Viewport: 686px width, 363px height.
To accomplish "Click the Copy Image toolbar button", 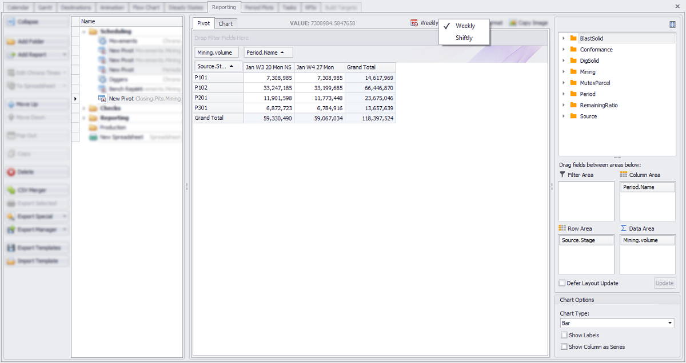I will point(528,23).
